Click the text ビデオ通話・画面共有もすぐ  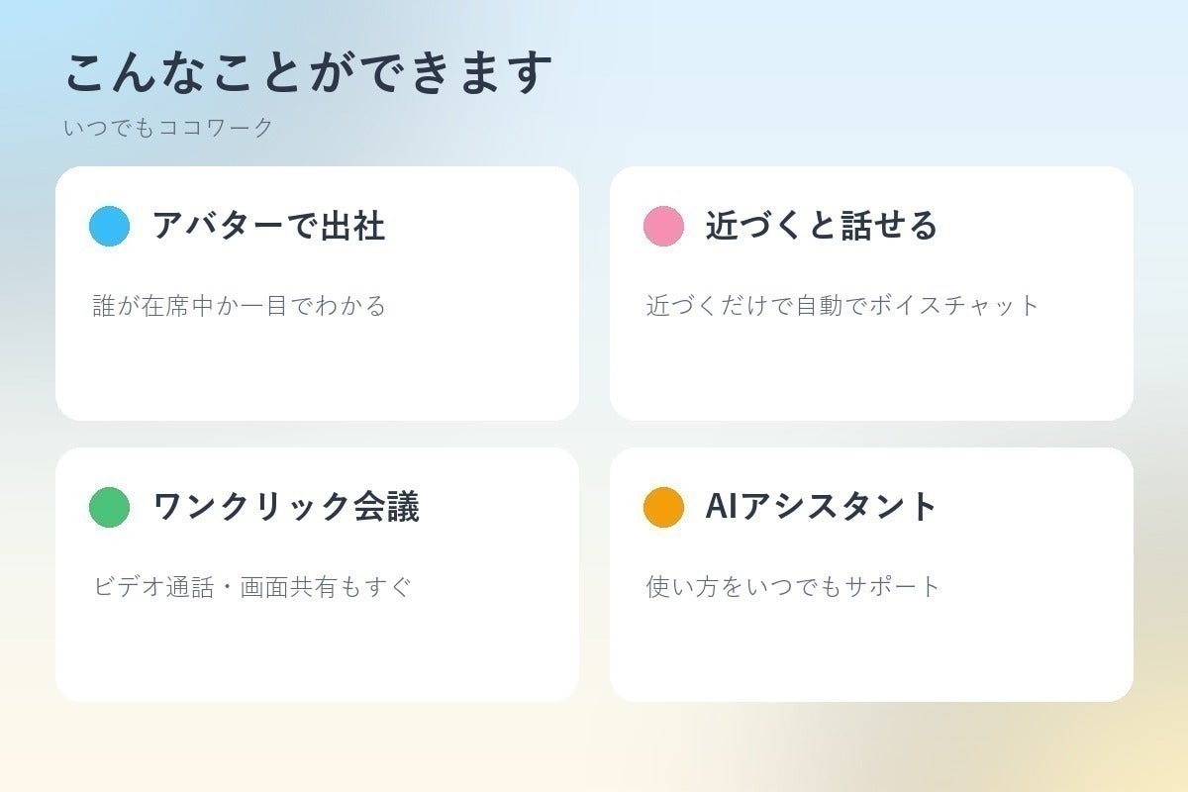click(251, 586)
